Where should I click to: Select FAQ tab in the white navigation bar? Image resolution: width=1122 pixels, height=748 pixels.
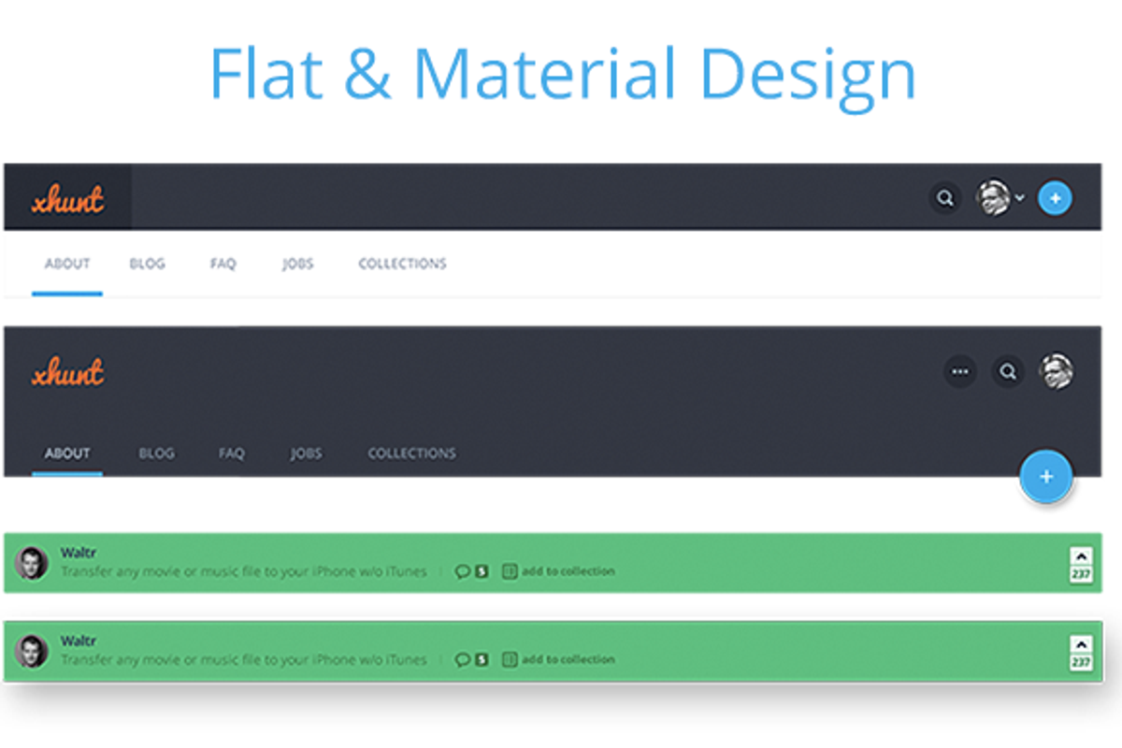[x=223, y=264]
